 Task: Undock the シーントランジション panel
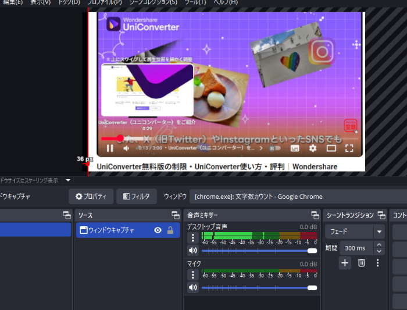pos(381,215)
